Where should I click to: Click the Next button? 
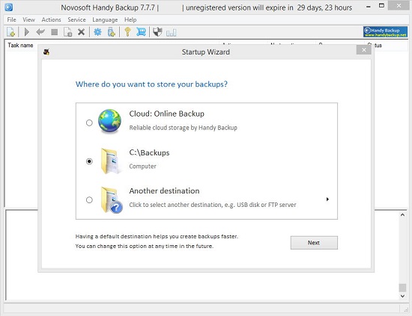pyautogui.click(x=314, y=243)
